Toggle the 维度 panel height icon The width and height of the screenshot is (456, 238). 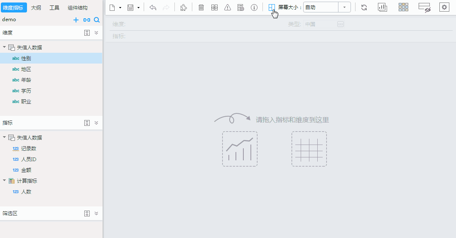click(87, 33)
